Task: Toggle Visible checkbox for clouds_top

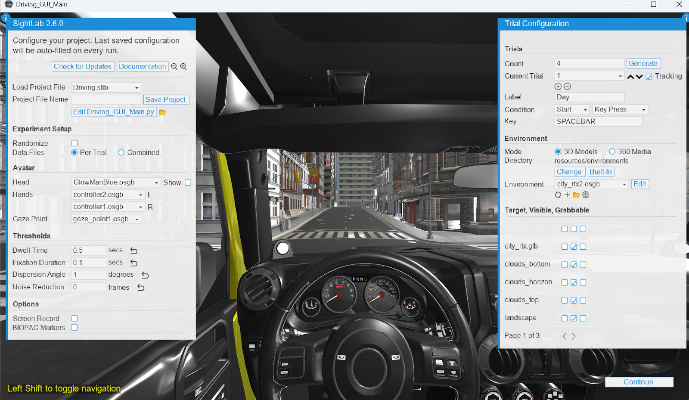Action: (x=574, y=301)
